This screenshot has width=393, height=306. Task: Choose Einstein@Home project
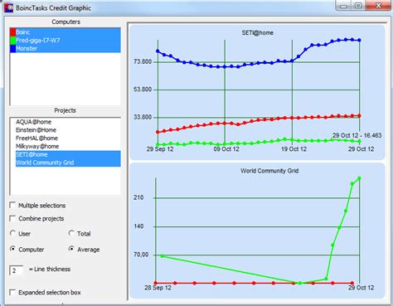click(x=36, y=130)
